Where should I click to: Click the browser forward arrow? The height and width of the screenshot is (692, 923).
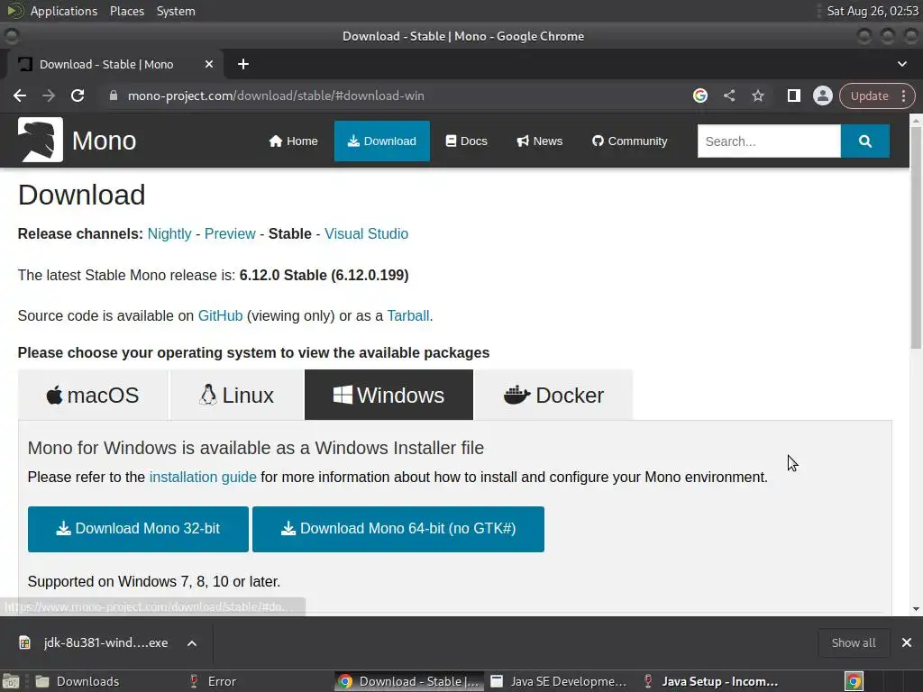(x=49, y=96)
